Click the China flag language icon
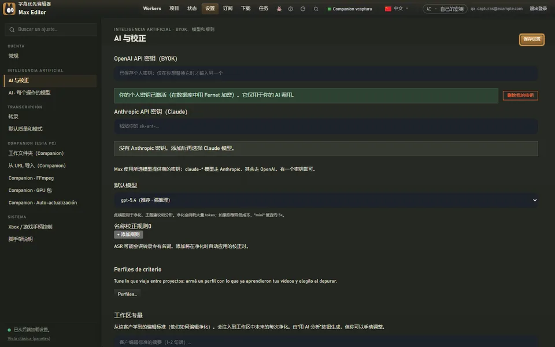The image size is (555, 347). click(388, 9)
